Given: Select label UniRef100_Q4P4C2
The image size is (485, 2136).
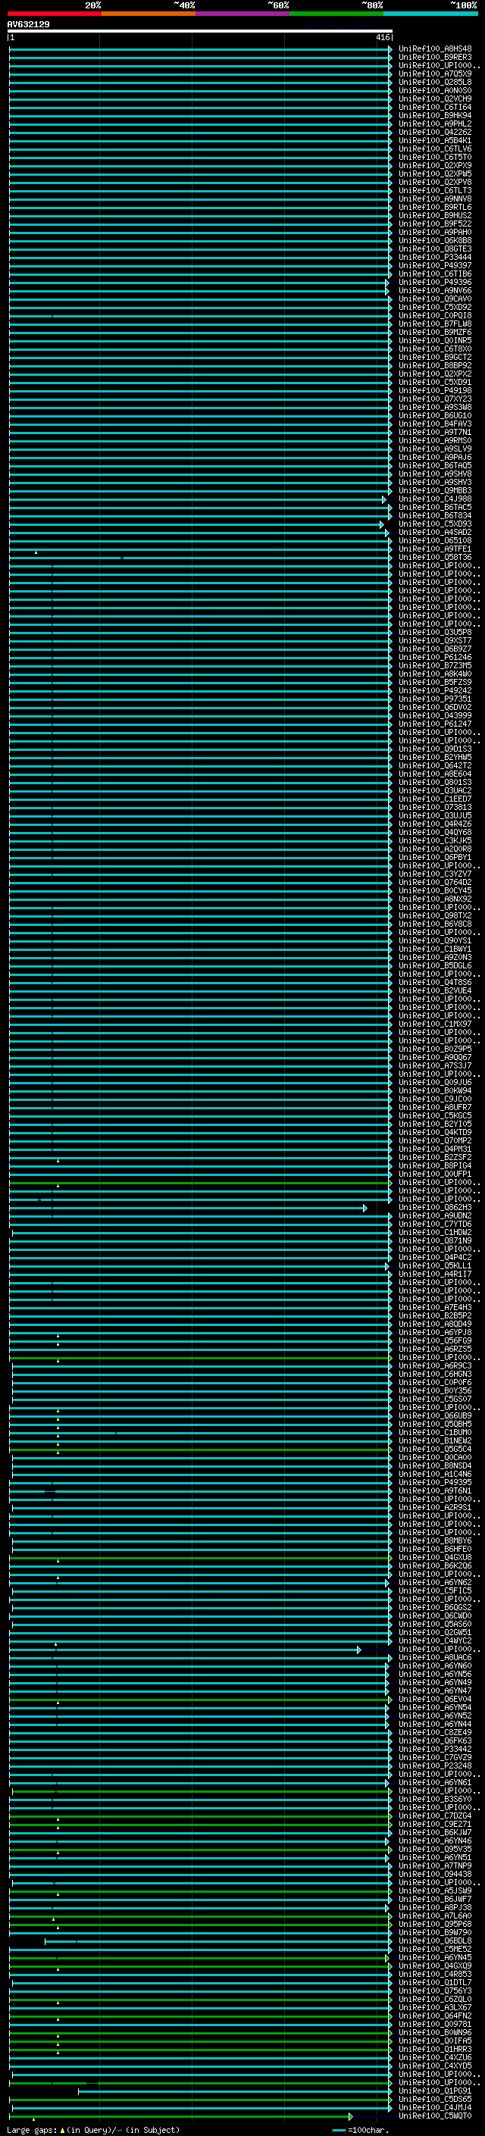Looking at the screenshot, I should click(435, 1257).
